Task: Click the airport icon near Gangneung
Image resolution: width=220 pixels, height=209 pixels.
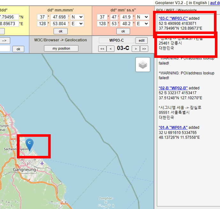Action: point(42,163)
